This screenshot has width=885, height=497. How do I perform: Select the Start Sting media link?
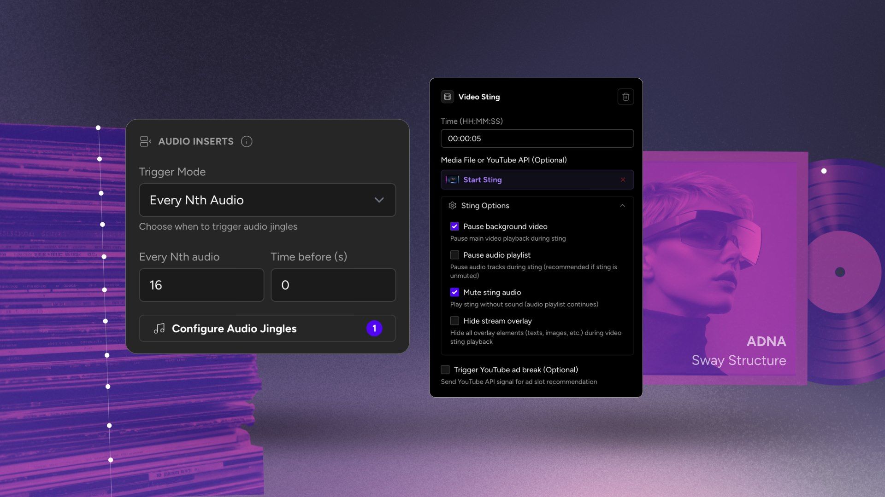point(483,179)
